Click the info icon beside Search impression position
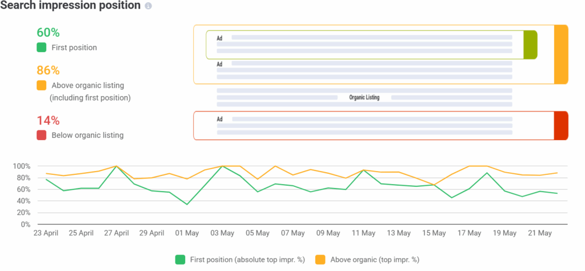The image size is (585, 271). pos(149,6)
